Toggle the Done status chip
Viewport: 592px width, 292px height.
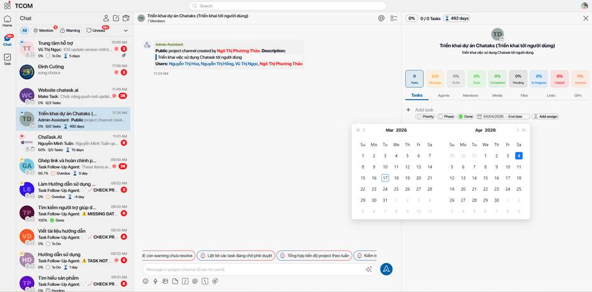[465, 116]
